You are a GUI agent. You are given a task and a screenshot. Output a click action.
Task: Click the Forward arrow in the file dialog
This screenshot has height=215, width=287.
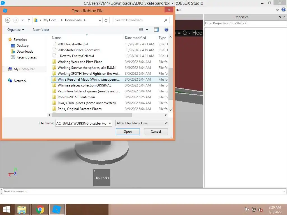(16, 20)
